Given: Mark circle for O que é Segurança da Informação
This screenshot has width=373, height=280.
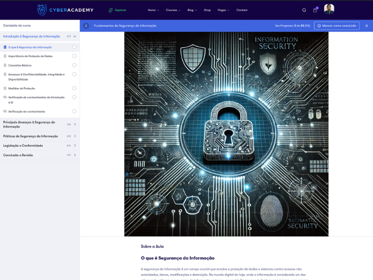Looking at the screenshot, I should tap(75, 47).
